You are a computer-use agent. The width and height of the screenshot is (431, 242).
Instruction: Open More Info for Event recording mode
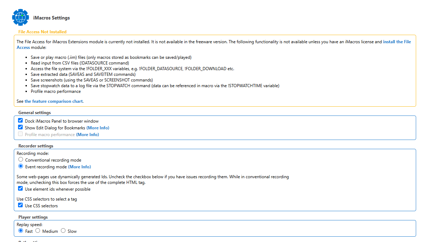[x=79, y=167]
